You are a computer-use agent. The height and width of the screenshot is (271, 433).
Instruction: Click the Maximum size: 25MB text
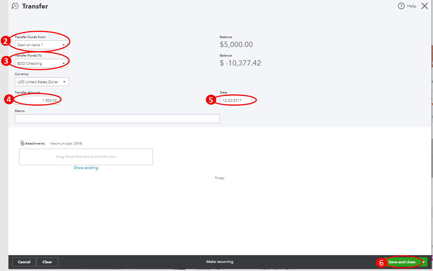point(66,143)
